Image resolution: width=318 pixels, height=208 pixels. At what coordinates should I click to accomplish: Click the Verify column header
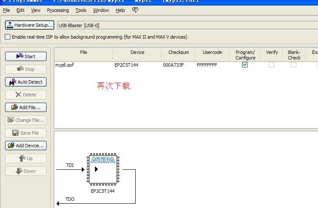(x=272, y=54)
